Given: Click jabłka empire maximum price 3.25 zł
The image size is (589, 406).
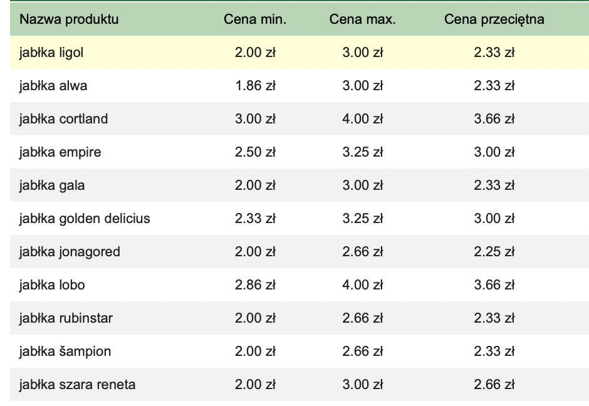Looking at the screenshot, I should pyautogui.click(x=363, y=152).
